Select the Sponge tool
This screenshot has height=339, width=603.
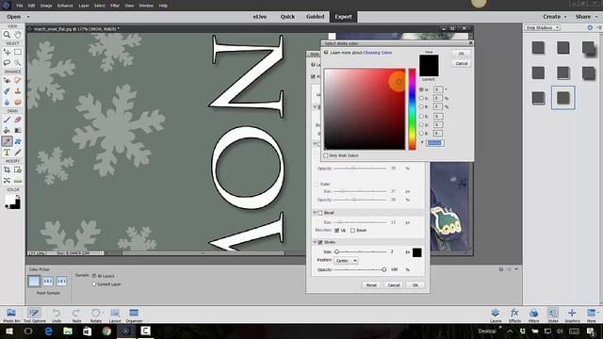(18, 102)
